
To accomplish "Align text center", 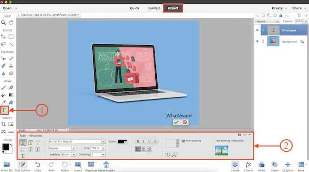I will point(143,149).
